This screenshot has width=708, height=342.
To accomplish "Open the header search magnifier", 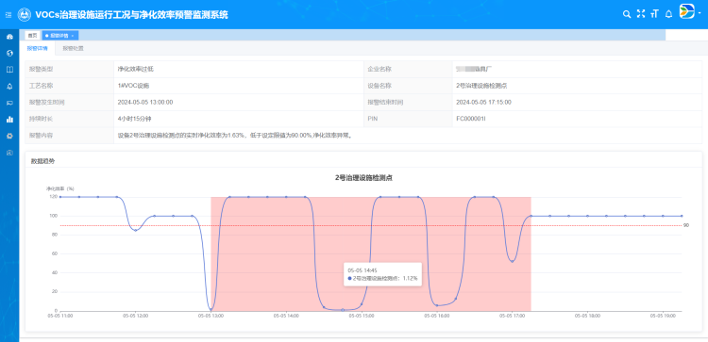I will click(x=626, y=14).
